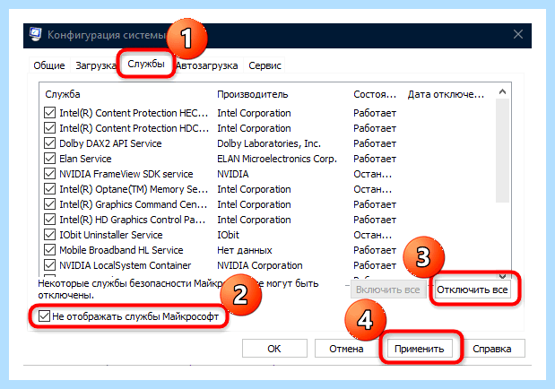Viewport: 555px width, 389px height.
Task: Uncheck Intel(R) HD Graphics Control Panel
Action: [x=49, y=220]
